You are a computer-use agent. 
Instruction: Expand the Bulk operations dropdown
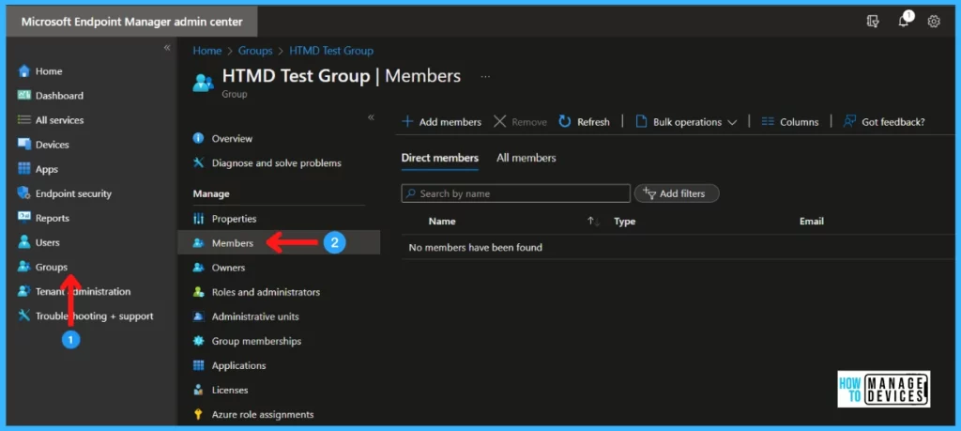[686, 122]
